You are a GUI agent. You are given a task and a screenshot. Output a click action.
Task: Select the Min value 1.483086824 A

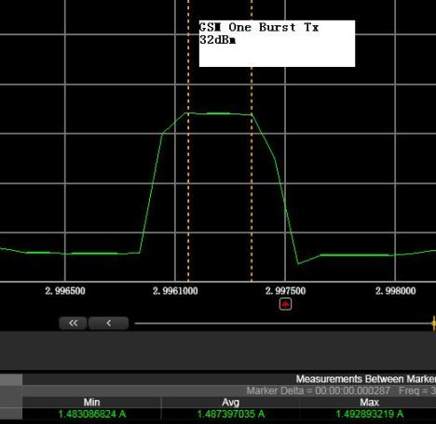(x=92, y=414)
